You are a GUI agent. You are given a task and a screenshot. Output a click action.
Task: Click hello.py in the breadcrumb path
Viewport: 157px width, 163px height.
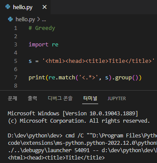(25, 19)
